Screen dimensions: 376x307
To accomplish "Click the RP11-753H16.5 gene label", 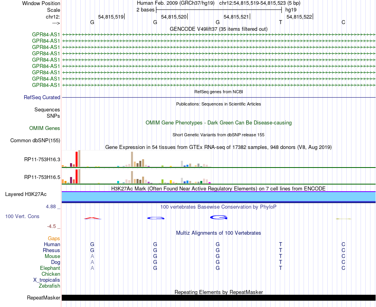I will click(x=42, y=177).
